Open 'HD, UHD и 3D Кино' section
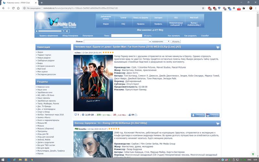This screenshot has width=259, height=162. (46, 95)
